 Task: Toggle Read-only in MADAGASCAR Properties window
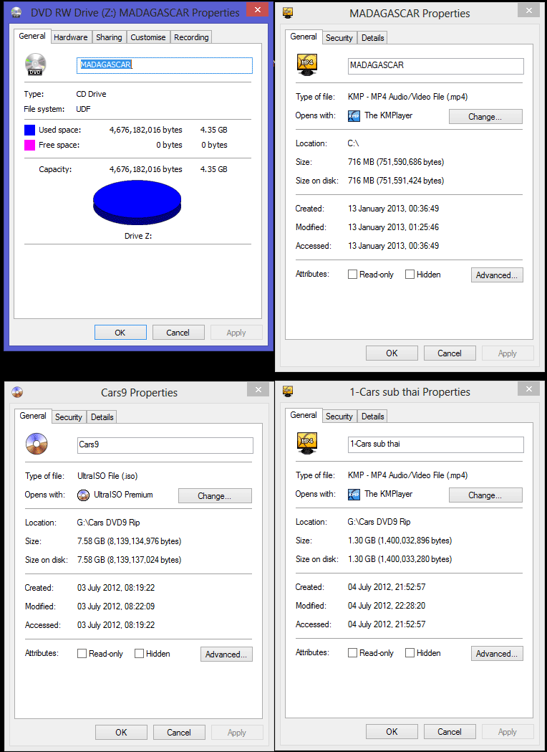point(352,275)
